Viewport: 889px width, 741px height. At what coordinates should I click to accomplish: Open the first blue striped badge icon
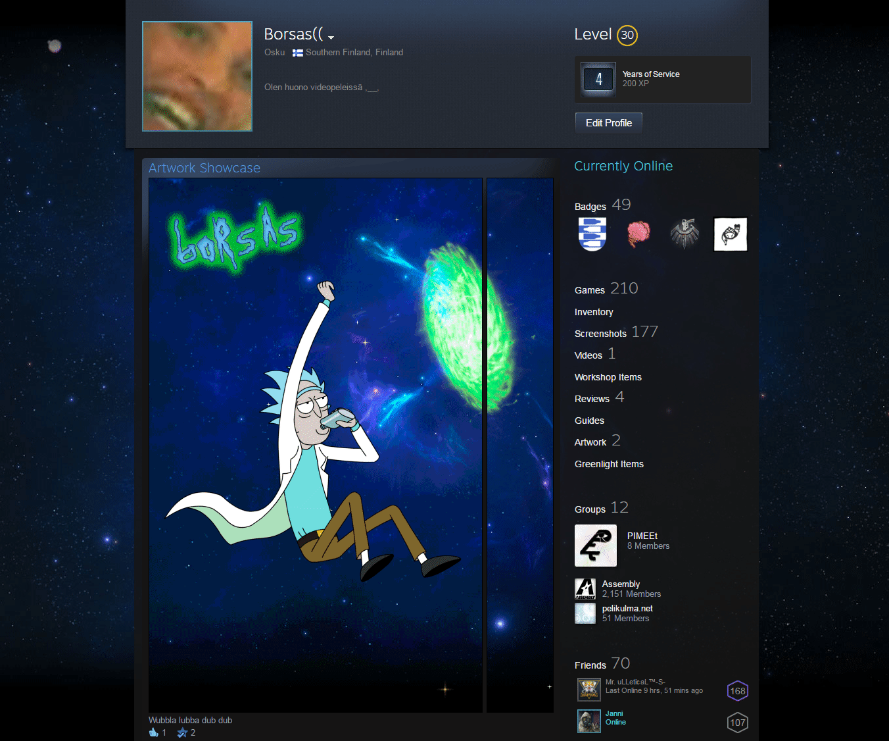pyautogui.click(x=592, y=234)
